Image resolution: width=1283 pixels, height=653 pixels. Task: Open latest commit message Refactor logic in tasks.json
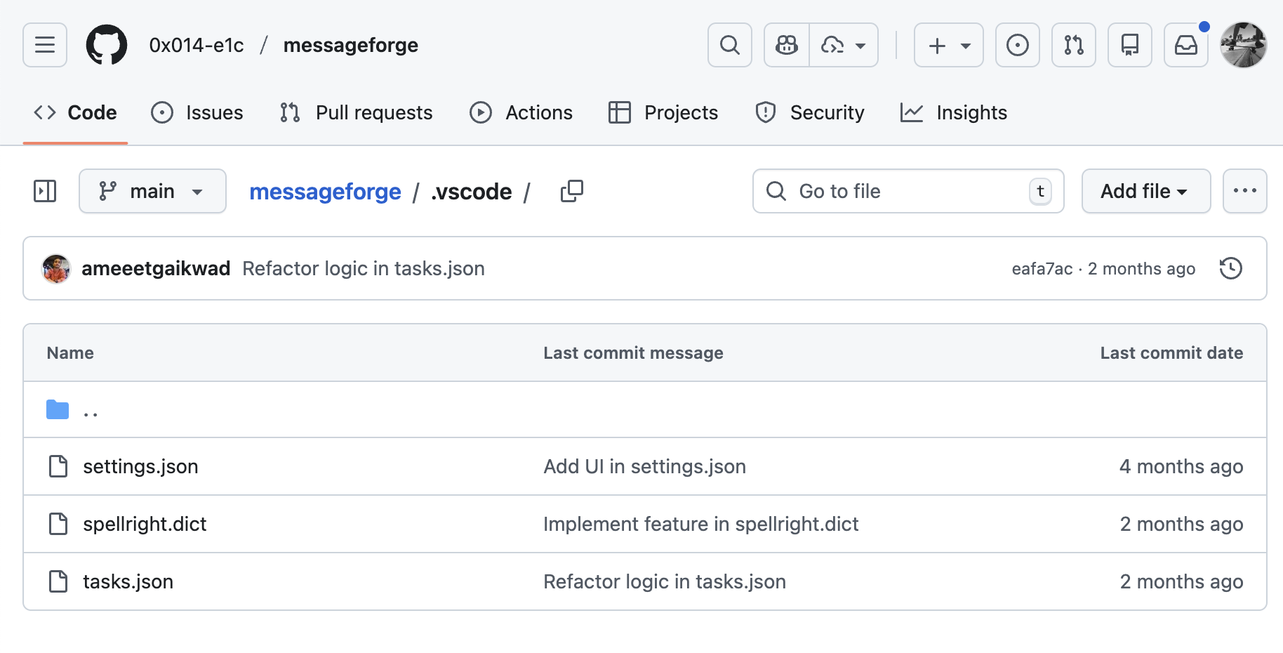tap(364, 268)
